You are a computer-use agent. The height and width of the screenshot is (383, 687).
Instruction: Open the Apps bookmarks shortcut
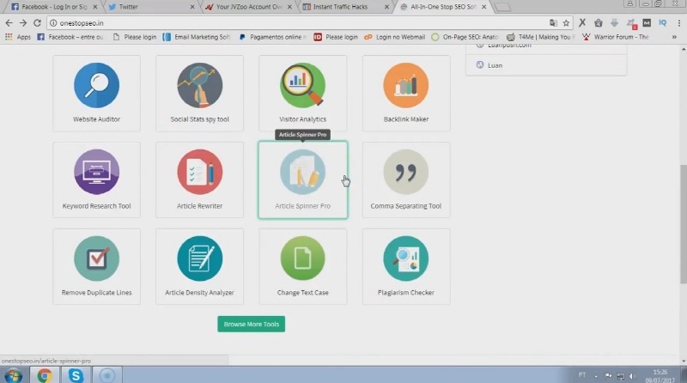click(18, 37)
